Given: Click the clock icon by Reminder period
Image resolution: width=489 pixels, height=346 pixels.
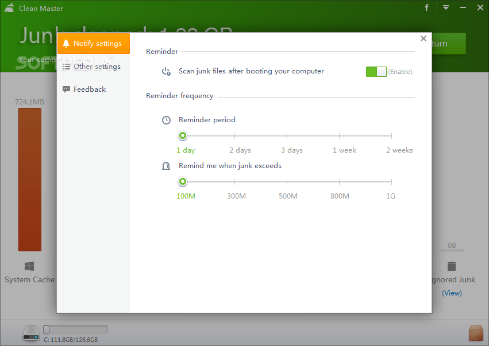Looking at the screenshot, I should pos(166,120).
